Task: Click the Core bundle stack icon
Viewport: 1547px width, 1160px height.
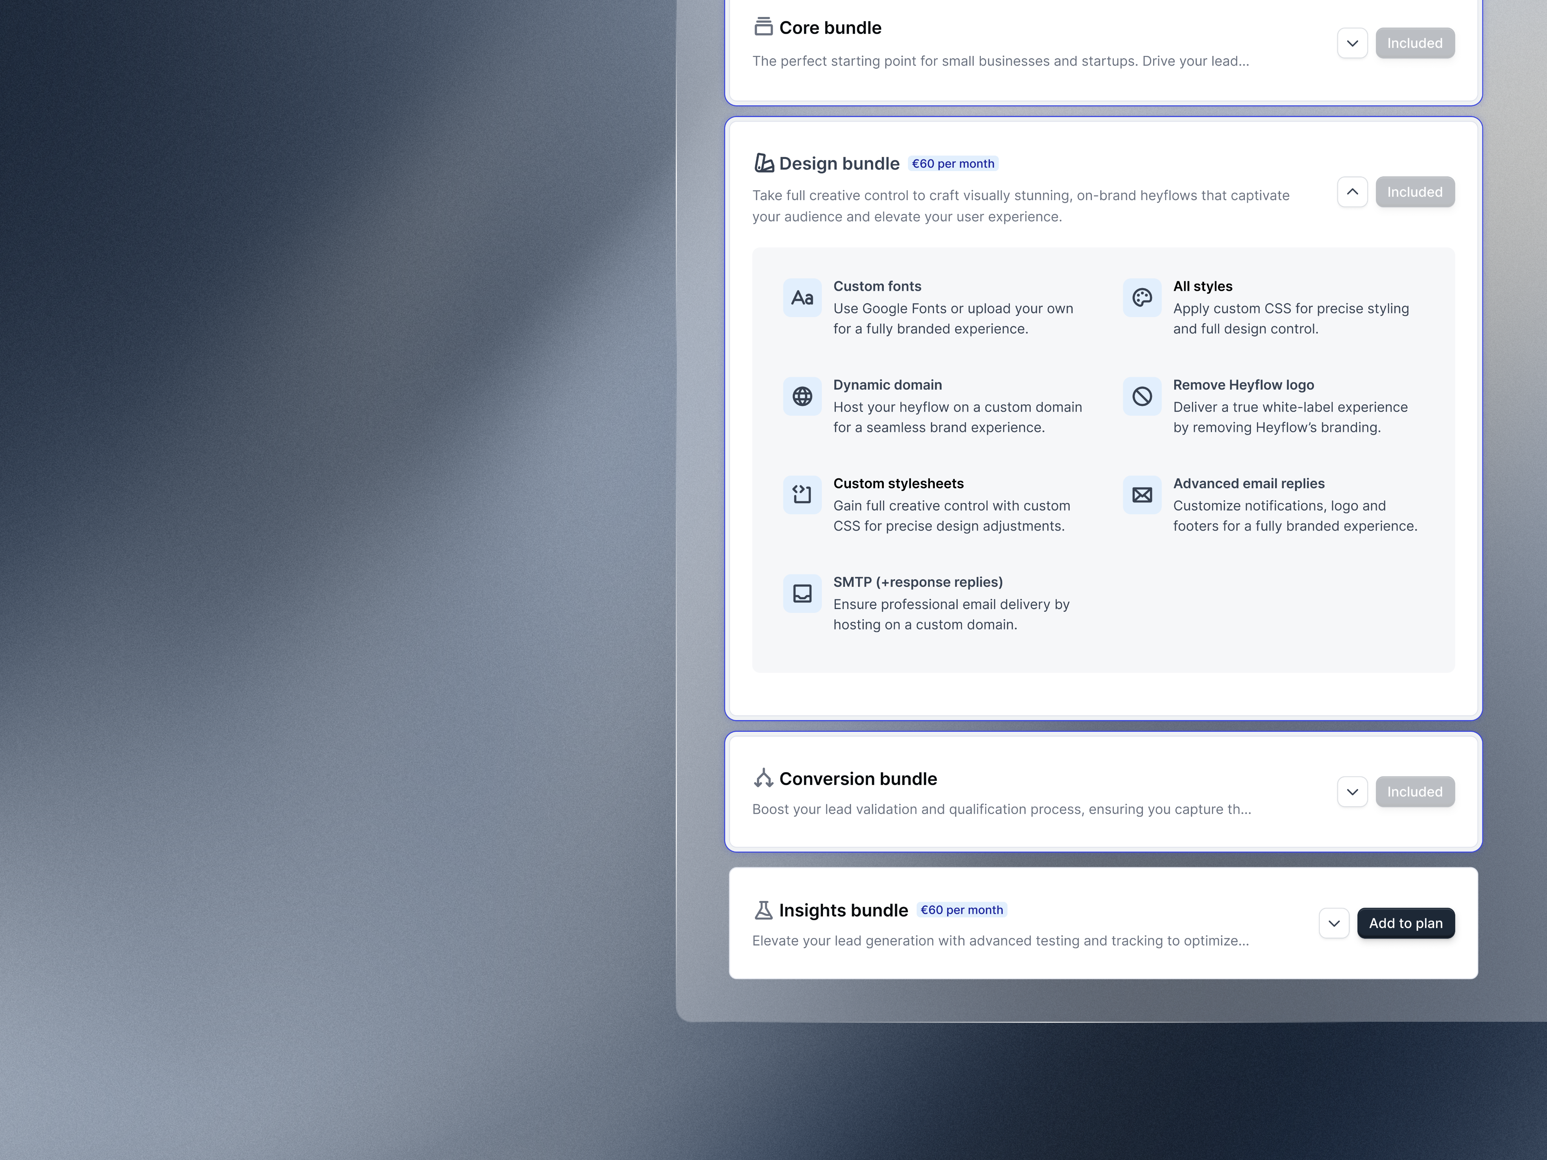Action: pos(763,27)
